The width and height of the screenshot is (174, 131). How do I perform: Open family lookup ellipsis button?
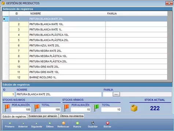tap(116, 94)
